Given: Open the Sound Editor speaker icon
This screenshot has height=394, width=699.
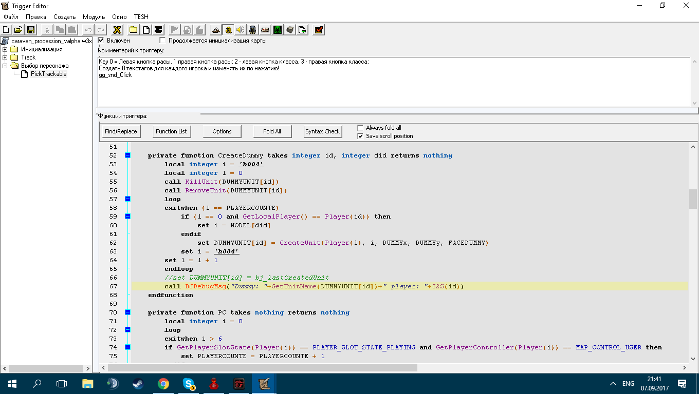Looking at the screenshot, I should point(240,30).
